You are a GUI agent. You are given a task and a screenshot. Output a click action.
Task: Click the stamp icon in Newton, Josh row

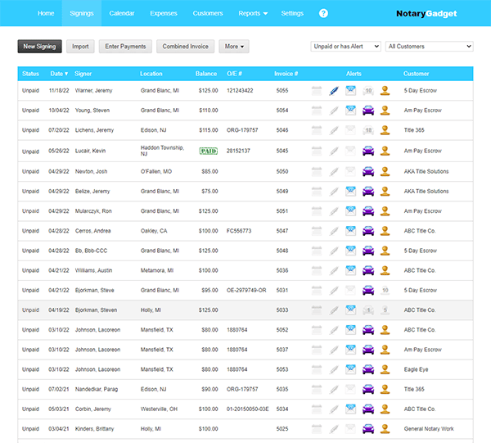(385, 172)
